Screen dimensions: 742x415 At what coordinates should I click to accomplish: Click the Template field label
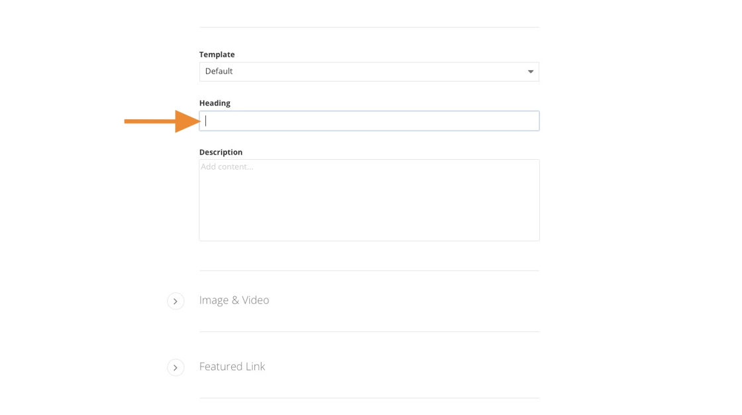point(217,54)
